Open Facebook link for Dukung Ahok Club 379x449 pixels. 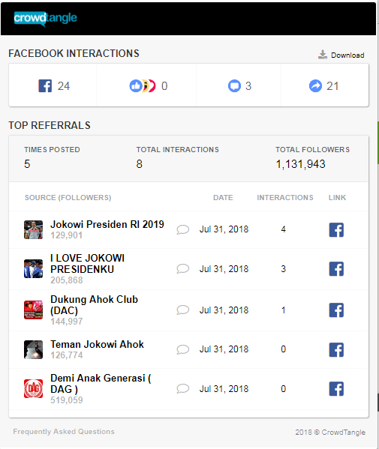coord(336,310)
